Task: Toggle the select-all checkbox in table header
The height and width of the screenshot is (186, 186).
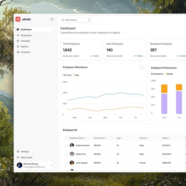Action: point(66,138)
